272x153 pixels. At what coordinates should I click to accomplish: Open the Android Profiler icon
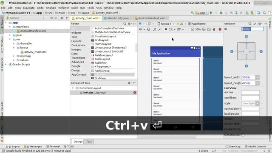231,13
